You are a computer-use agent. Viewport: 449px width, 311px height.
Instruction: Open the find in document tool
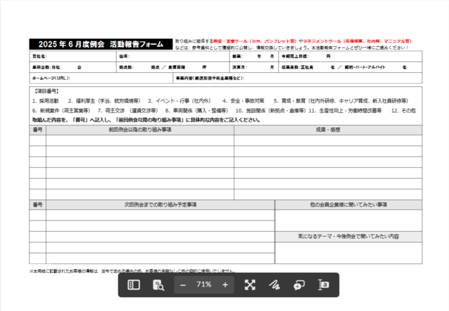pyautogui.click(x=158, y=285)
